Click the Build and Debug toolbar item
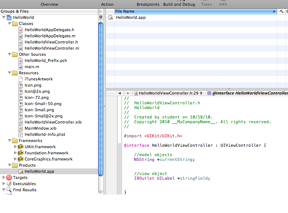The image size is (288, 213). (x=179, y=4)
